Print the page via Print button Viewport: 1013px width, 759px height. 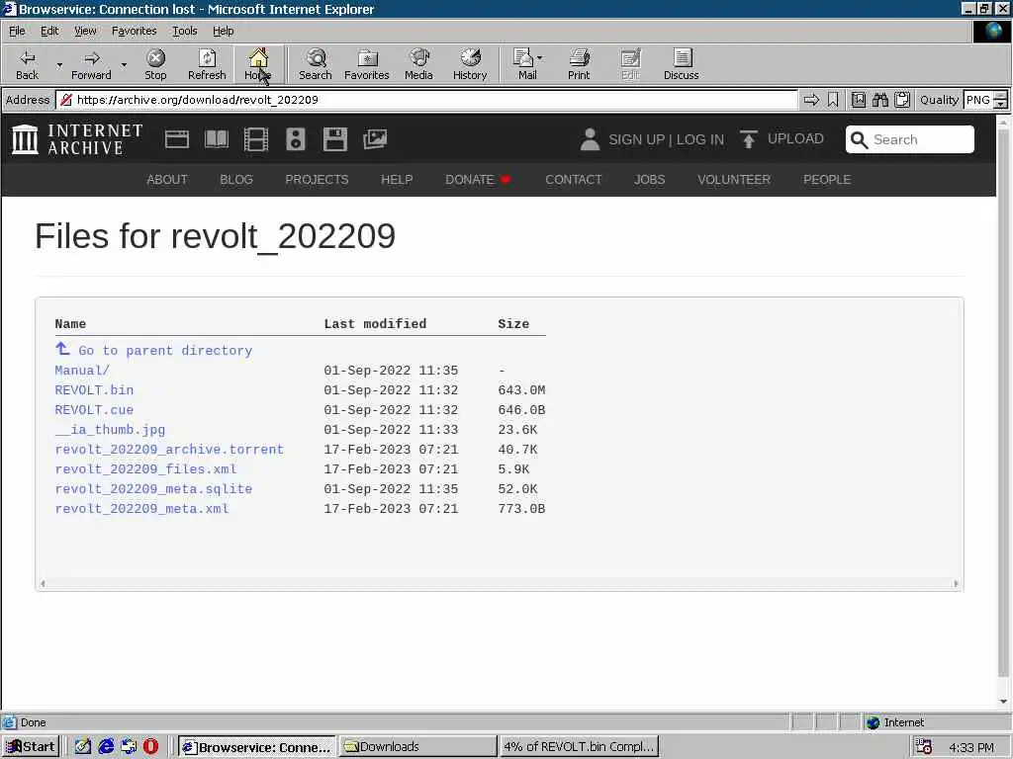tap(579, 64)
